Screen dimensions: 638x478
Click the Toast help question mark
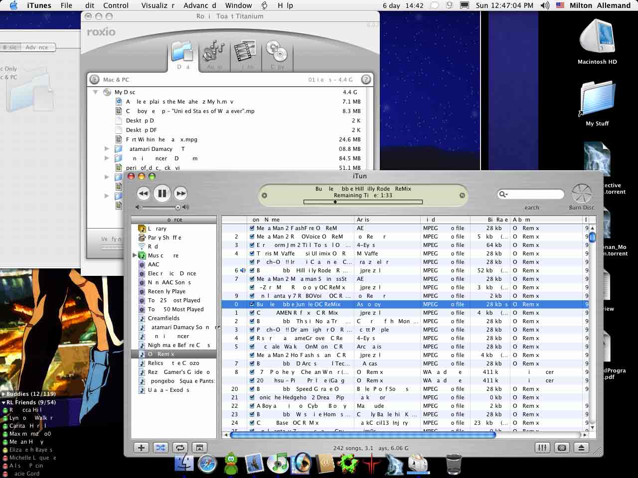(x=366, y=79)
